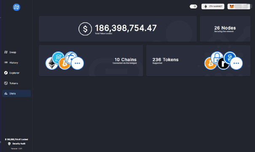Click the dollar sign circle icon

(x=85, y=29)
